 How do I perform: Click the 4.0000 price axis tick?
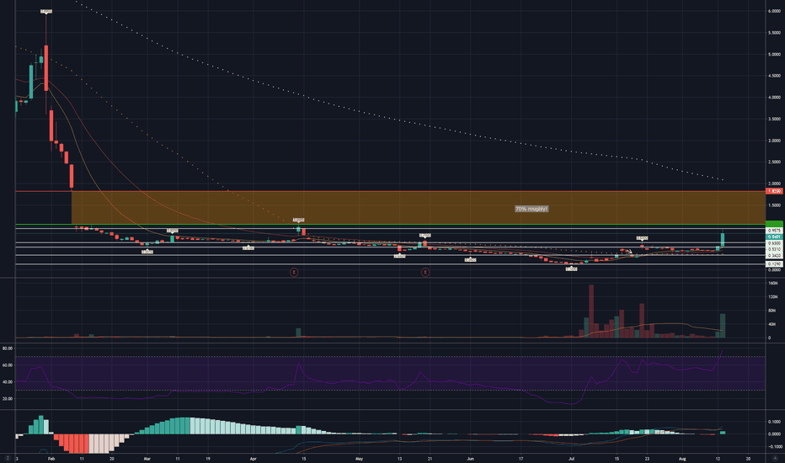(775, 97)
